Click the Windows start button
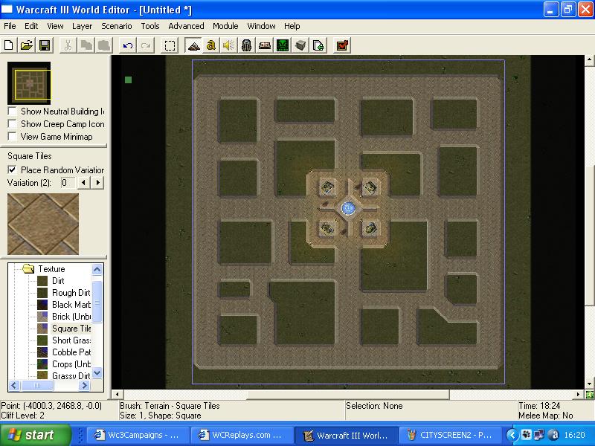 35,435
